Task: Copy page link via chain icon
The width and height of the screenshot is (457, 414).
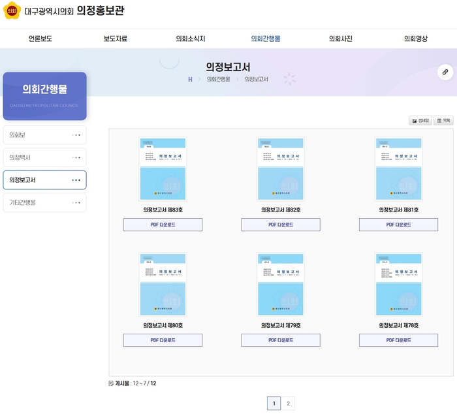Action: point(445,72)
